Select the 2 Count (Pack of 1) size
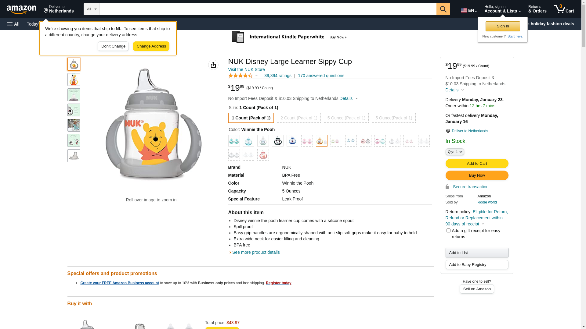Viewport: 586px width, 329px height. point(298,118)
